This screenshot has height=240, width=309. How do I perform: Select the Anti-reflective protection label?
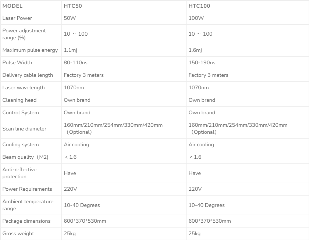pos(19,173)
